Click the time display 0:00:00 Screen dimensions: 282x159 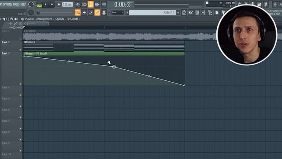122,4
